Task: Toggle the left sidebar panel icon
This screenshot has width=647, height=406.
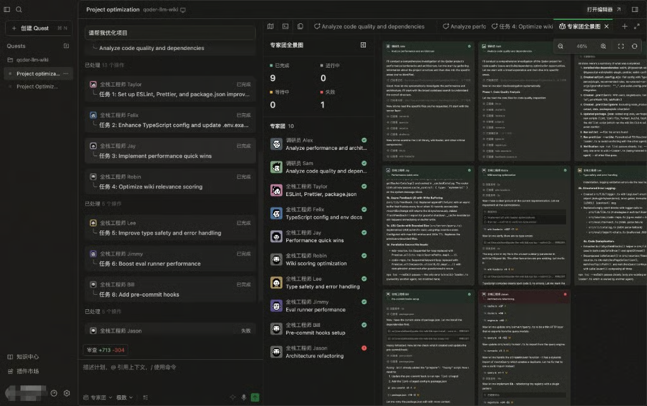Action: (7, 9)
